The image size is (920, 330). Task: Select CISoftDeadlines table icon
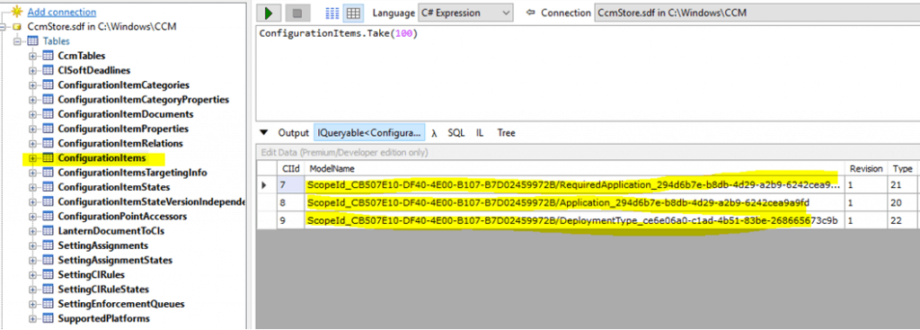point(49,70)
